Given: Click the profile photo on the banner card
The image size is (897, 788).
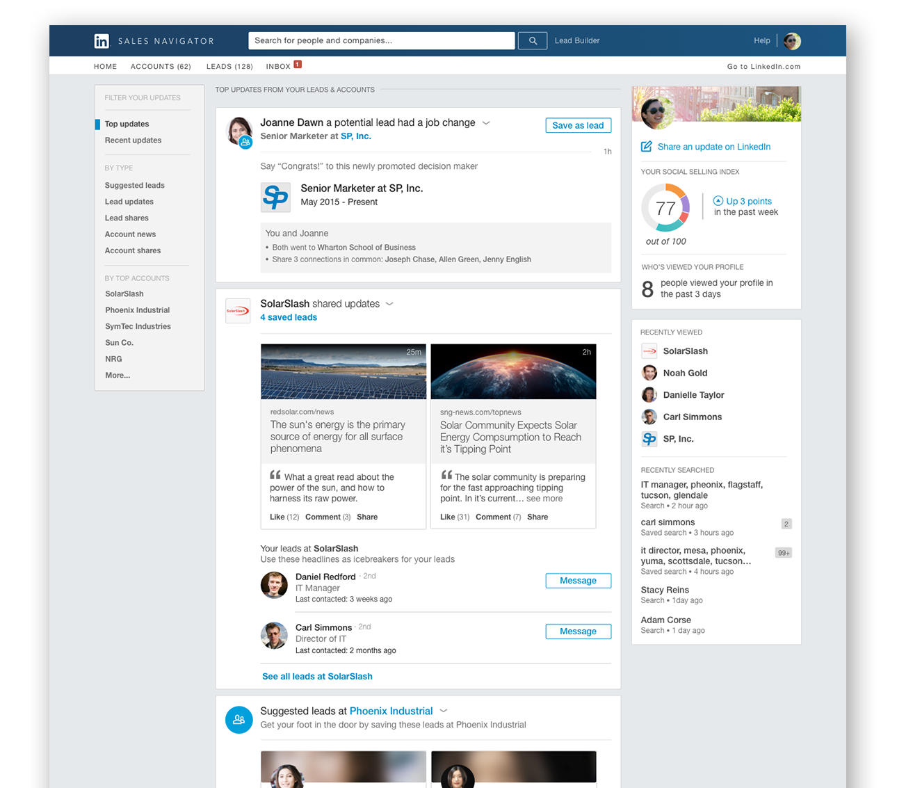Looking at the screenshot, I should click(657, 111).
